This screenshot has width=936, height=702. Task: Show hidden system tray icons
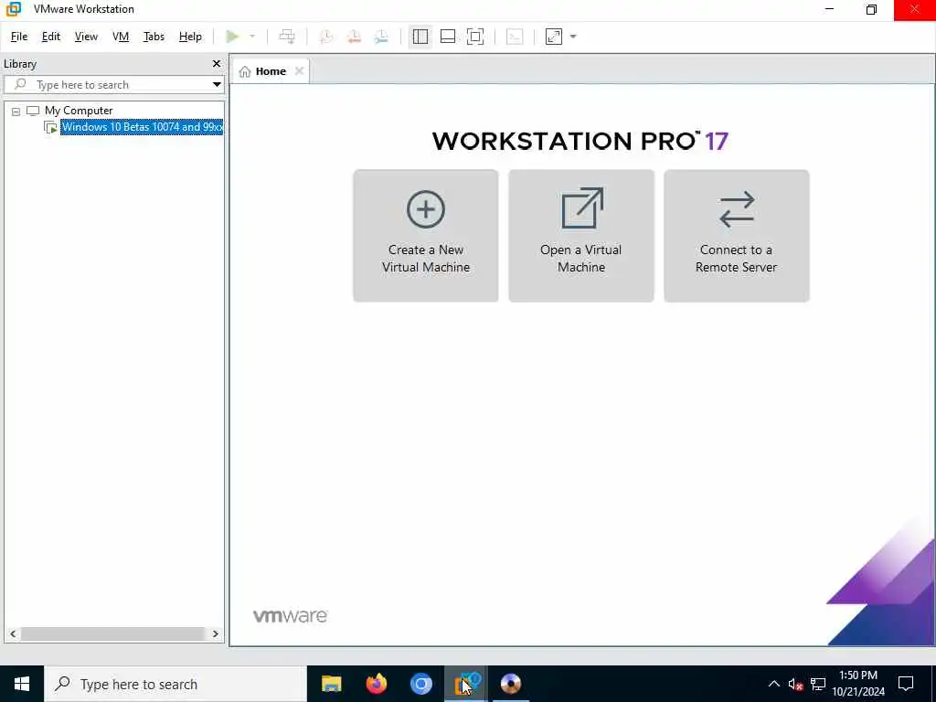coord(773,684)
